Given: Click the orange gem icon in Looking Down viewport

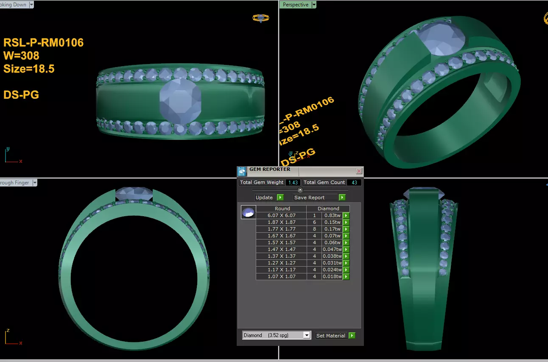Looking at the screenshot, I should point(260,18).
